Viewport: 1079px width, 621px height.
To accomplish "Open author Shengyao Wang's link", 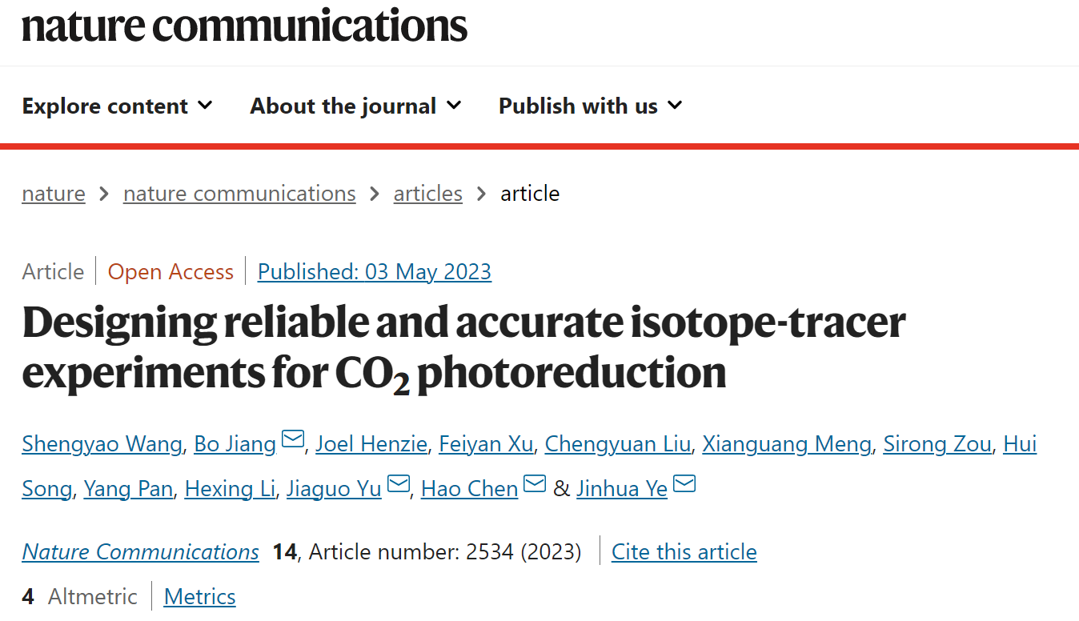I will (102, 443).
